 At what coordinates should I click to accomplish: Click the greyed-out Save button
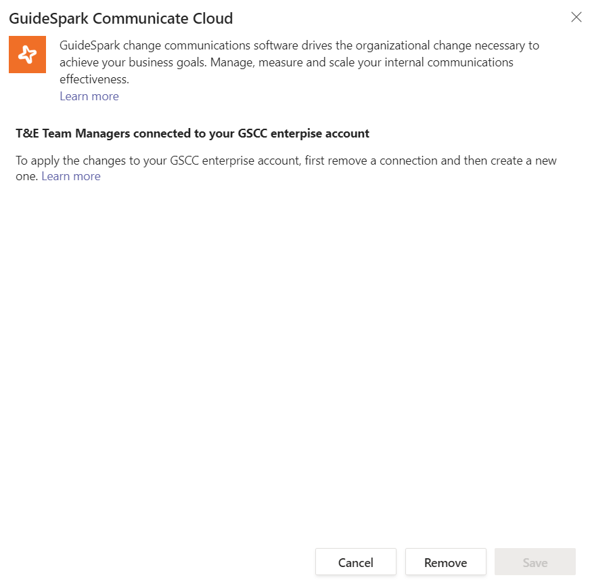coord(535,562)
